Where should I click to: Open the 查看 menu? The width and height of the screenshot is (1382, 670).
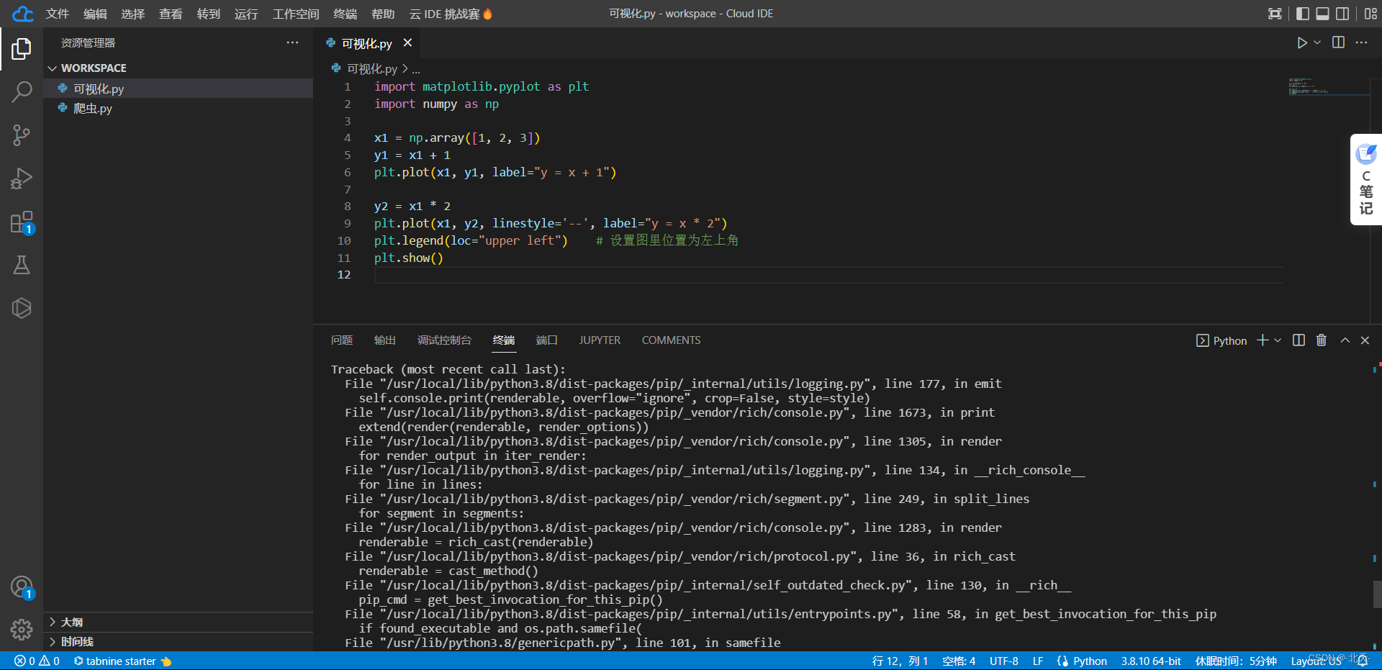click(171, 14)
